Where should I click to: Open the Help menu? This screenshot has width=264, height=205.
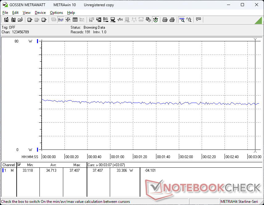click(x=71, y=13)
